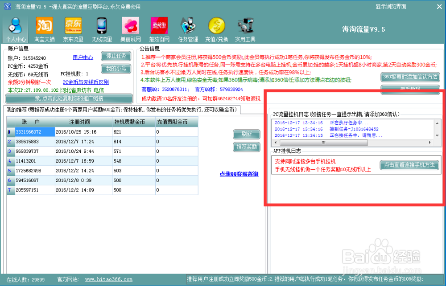Click the 本次IP address text
Screen dimensions: 446x286
pyautogui.click(x=56, y=90)
